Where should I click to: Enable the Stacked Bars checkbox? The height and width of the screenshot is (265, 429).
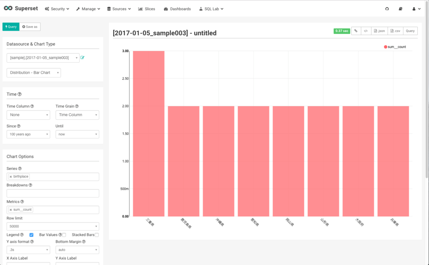[x=96, y=234]
